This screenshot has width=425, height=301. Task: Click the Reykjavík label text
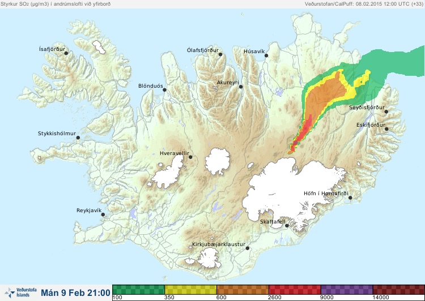[x=89, y=210]
